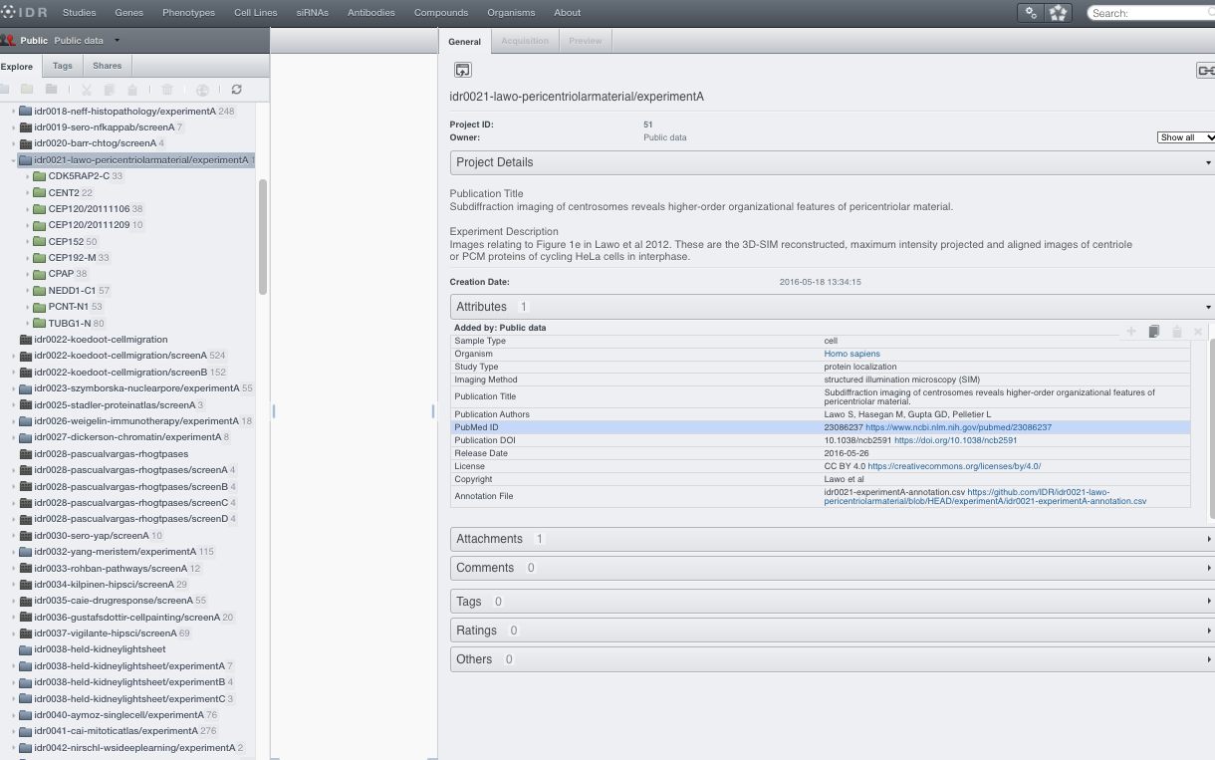This screenshot has width=1215, height=760.
Task: Click the figure scripts icon beside gears
Action: [x=1059, y=13]
